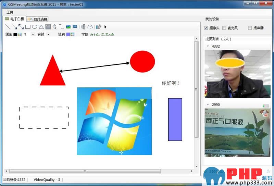This screenshot has width=274, height=186.
Task: Click the video feed of member 4332
Action: [x=237, y=74]
